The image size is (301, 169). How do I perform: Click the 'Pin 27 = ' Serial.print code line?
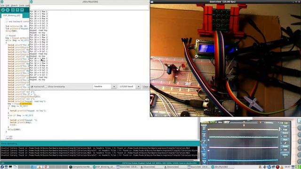coord(22,94)
